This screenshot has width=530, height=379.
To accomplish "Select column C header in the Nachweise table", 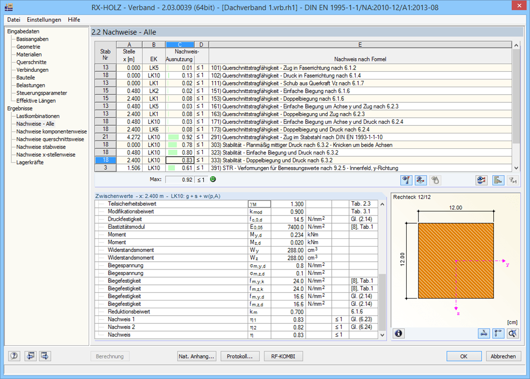I will 180,45.
